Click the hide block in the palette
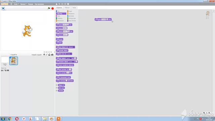 point(59,43)
